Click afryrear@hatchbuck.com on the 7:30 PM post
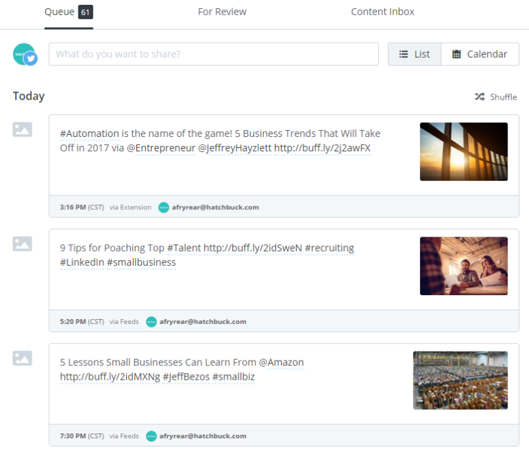Screen dimensions: 529x452 203,436
